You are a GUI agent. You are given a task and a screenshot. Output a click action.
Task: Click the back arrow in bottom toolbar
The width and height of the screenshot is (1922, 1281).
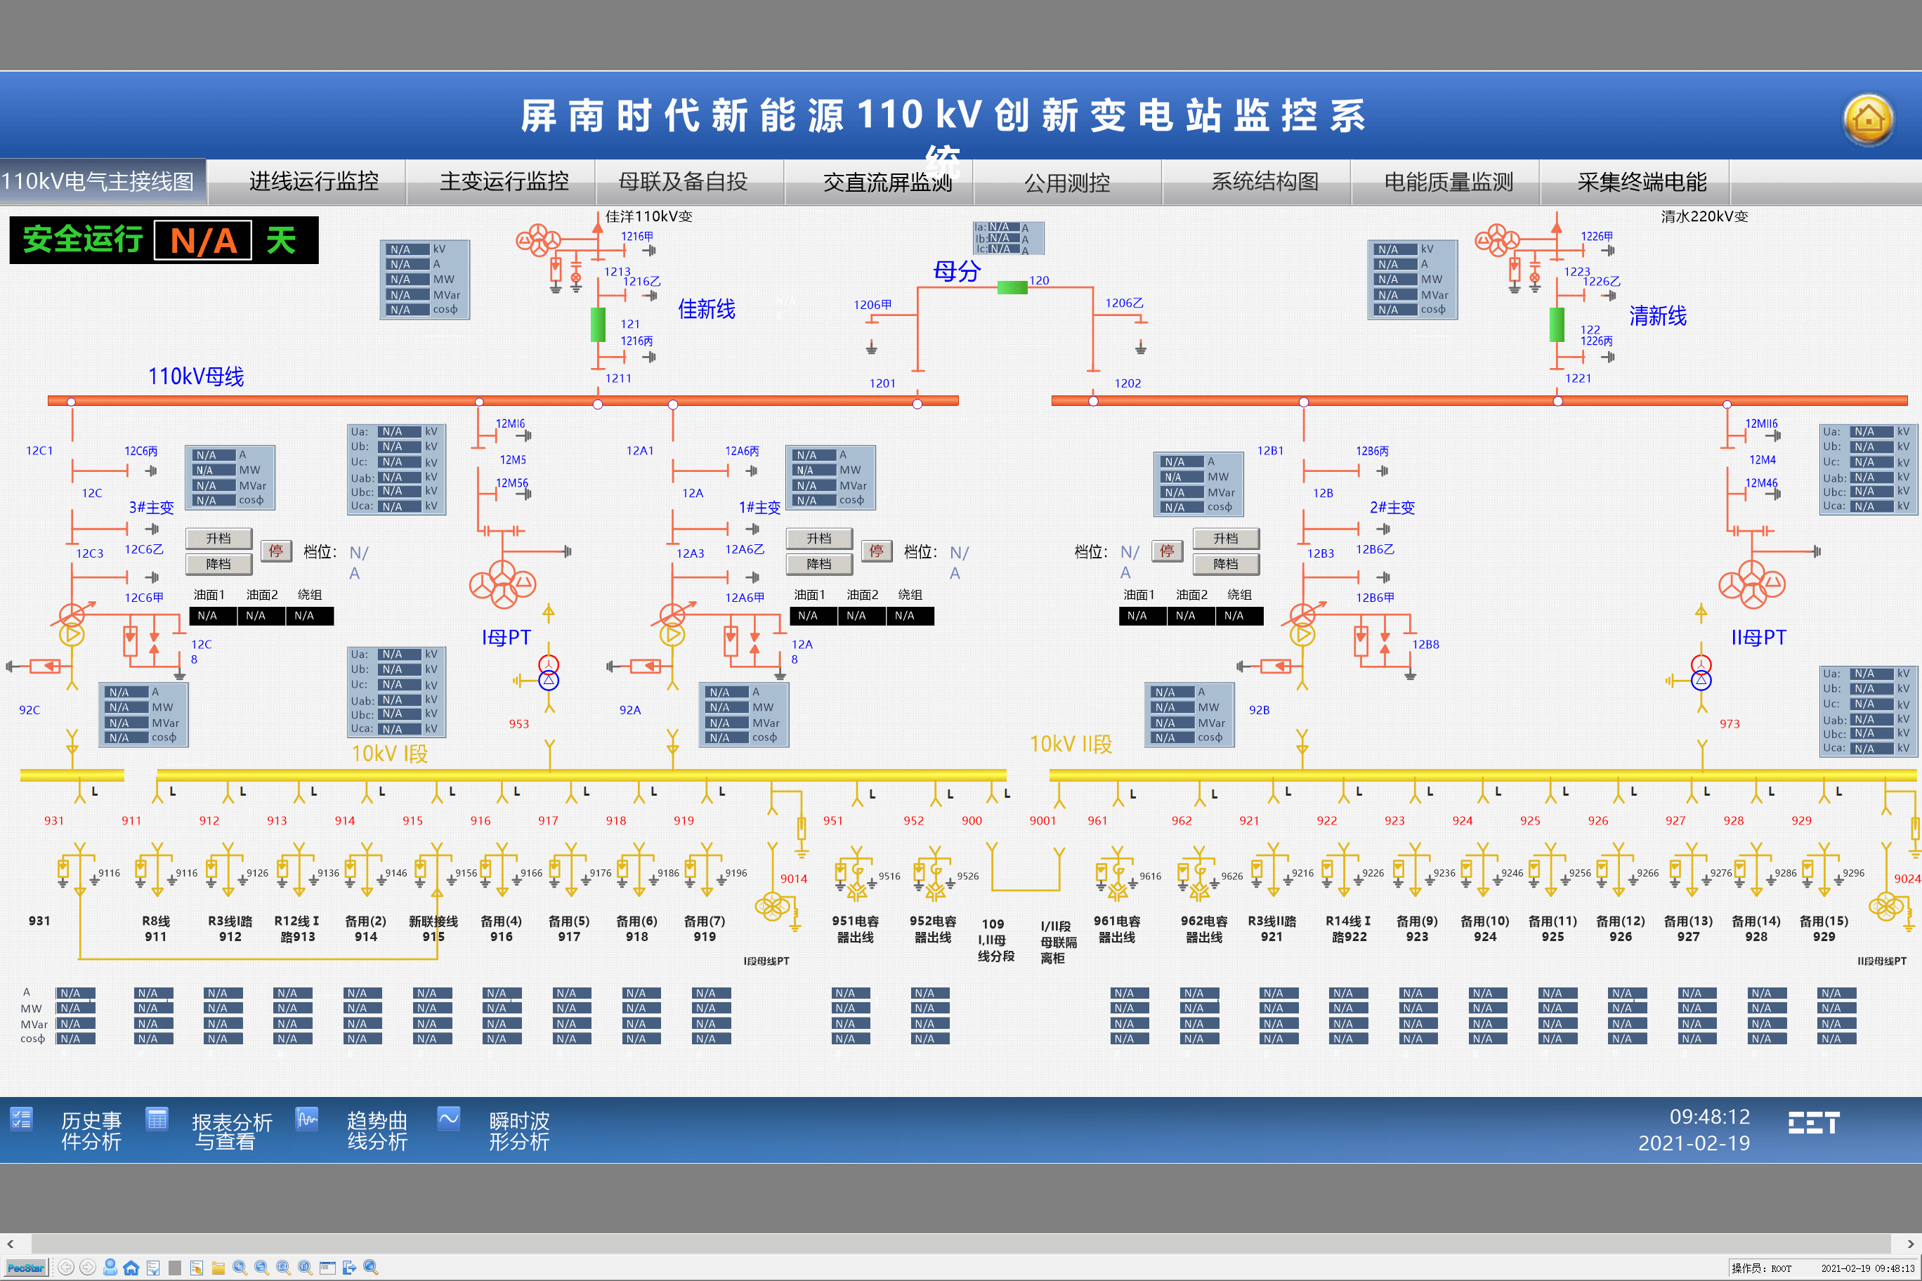point(66,1267)
